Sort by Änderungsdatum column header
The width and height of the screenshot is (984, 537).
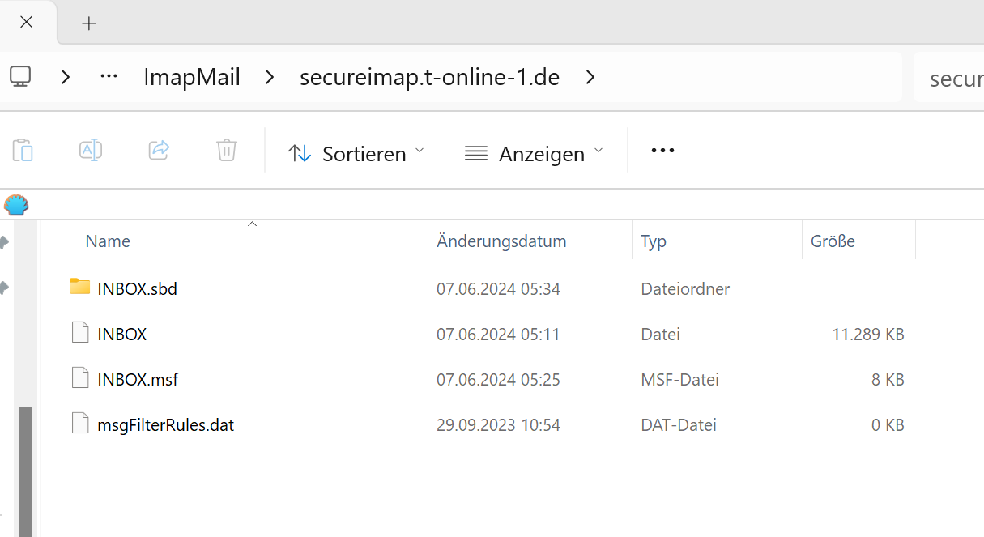point(501,241)
